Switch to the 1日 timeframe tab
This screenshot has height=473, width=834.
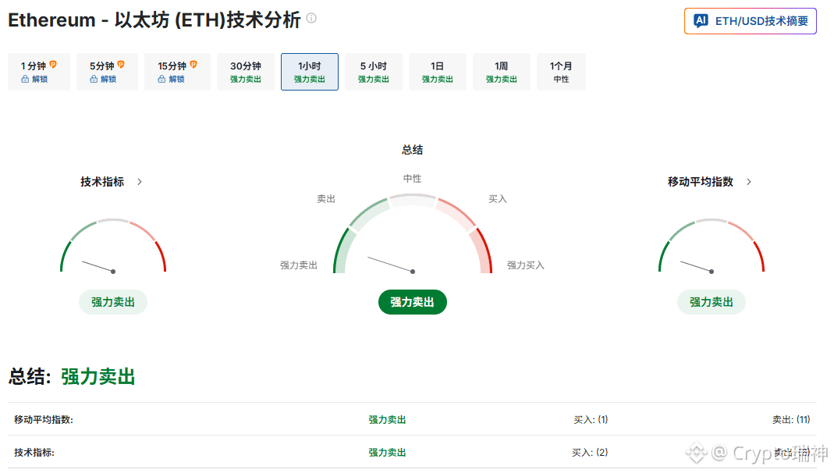pos(437,72)
